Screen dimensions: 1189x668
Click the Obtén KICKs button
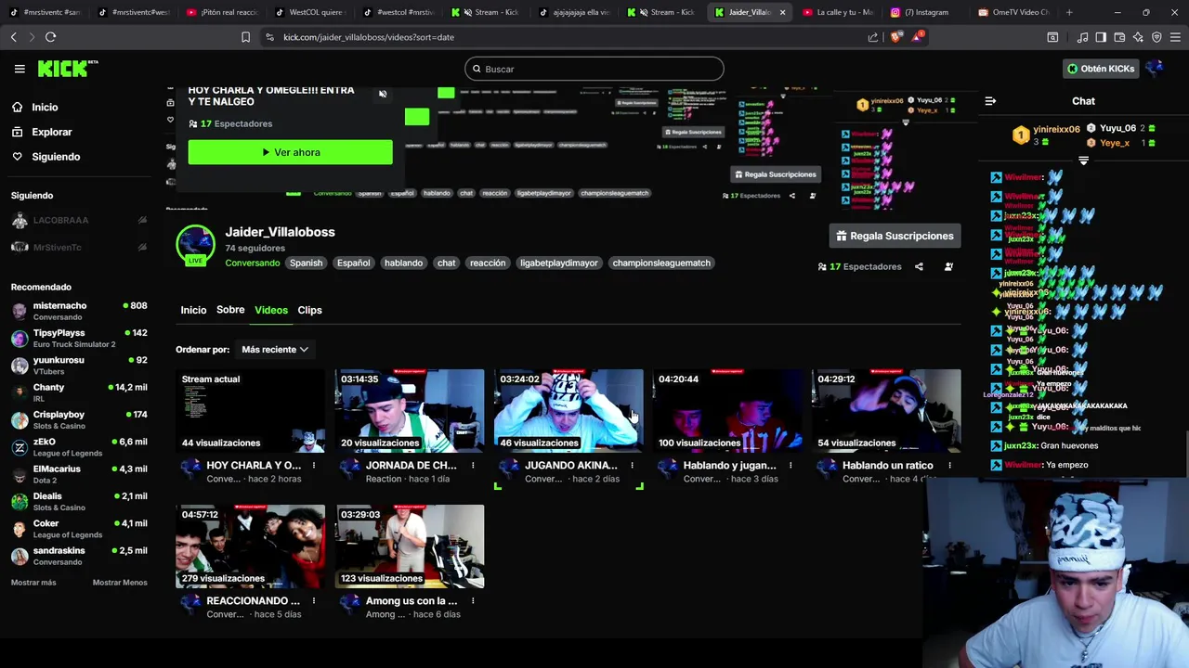click(1101, 69)
